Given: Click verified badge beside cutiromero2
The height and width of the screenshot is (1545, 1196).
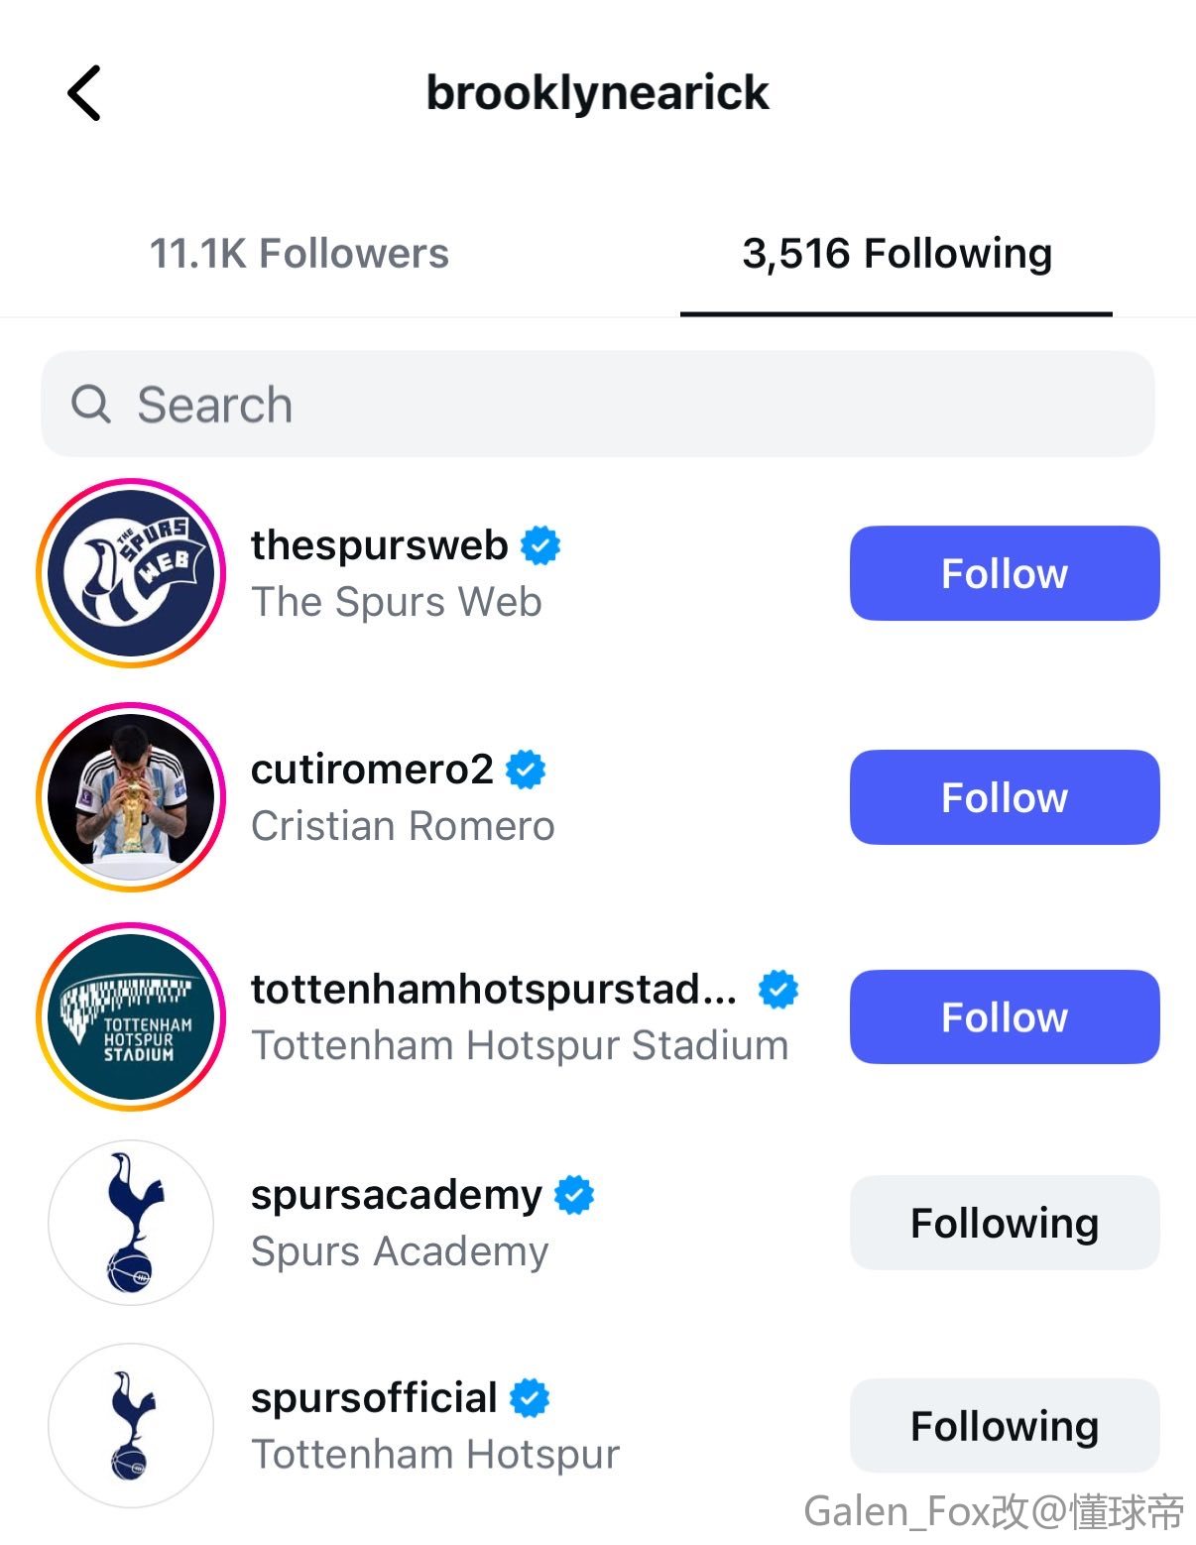Looking at the screenshot, I should tap(526, 770).
